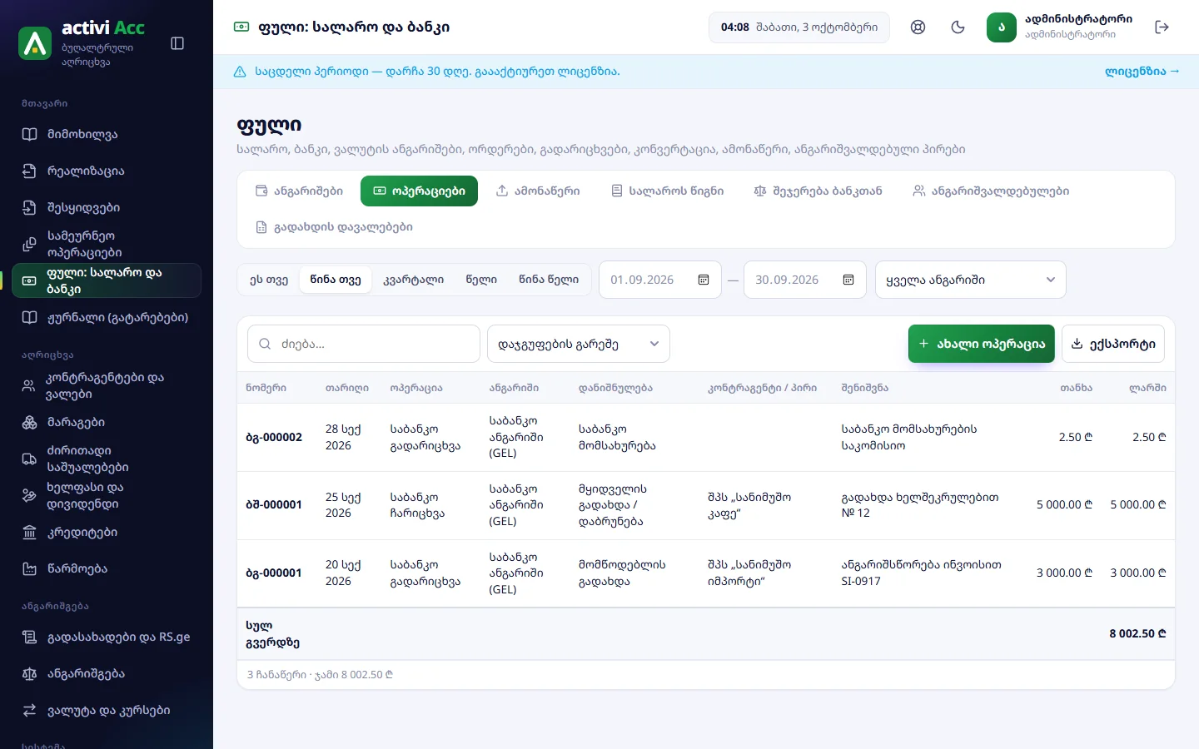Open ხელფასი და დივიდენდი in sidebar
Viewport: 1199px width, 749px height.
tap(107, 495)
